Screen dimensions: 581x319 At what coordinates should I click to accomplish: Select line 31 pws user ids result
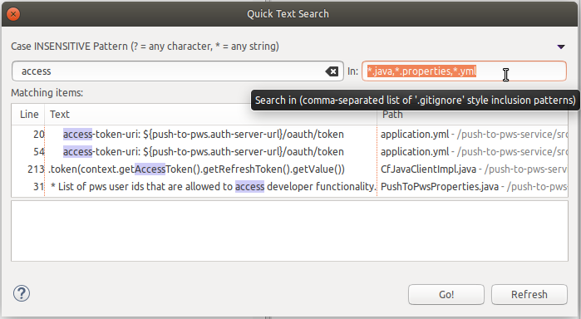click(x=289, y=186)
